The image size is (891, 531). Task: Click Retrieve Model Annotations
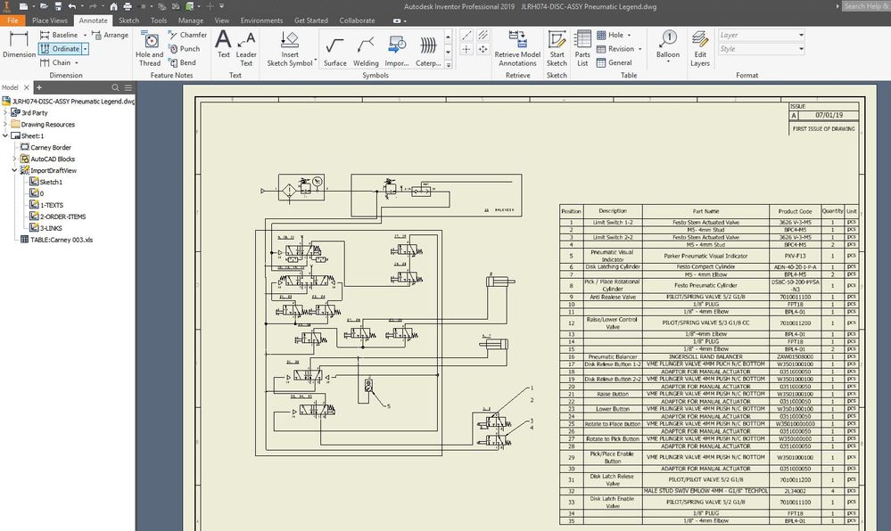click(x=517, y=48)
